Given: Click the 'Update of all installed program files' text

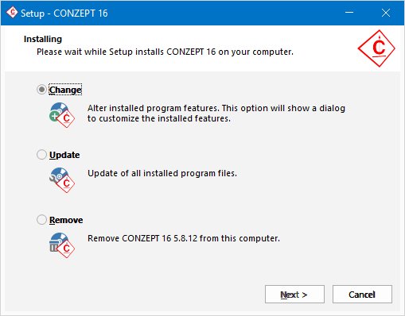Looking at the screenshot, I should [162, 173].
